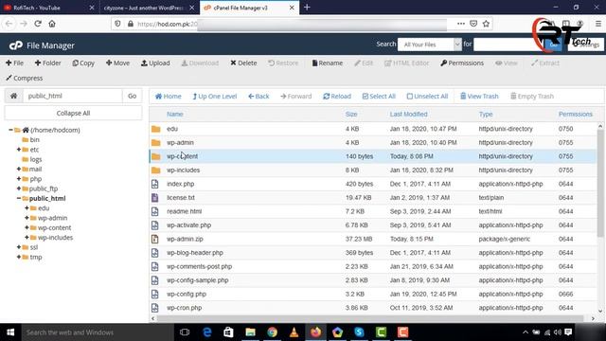The height and width of the screenshot is (341, 606).
Task: Select wp-cron.php file name
Action: coord(184,308)
